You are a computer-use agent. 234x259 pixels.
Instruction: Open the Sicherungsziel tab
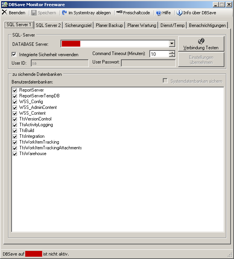[x=78, y=25]
